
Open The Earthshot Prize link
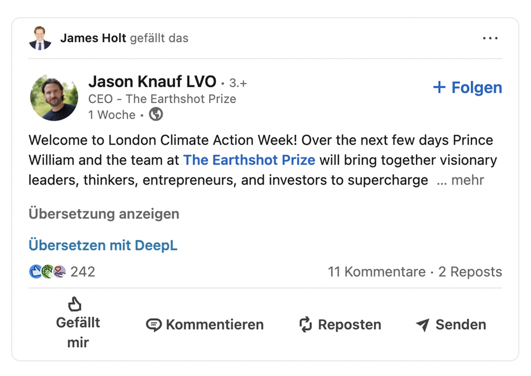pyautogui.click(x=249, y=160)
